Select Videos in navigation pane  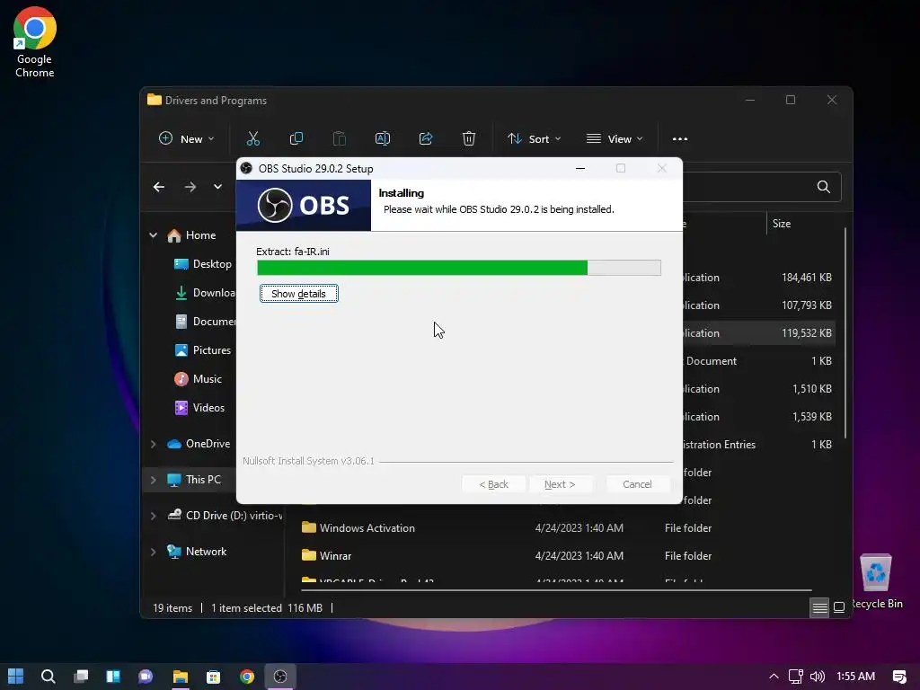(x=199, y=408)
